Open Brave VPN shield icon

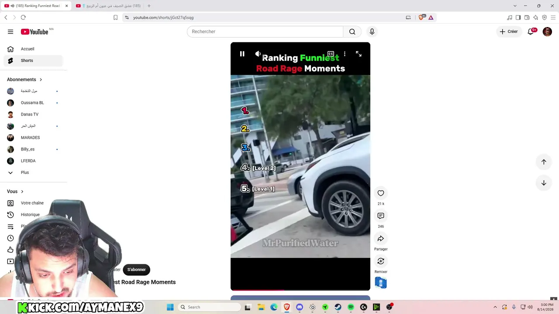545,17
